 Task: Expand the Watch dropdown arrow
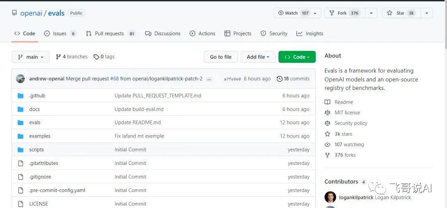click(315, 13)
